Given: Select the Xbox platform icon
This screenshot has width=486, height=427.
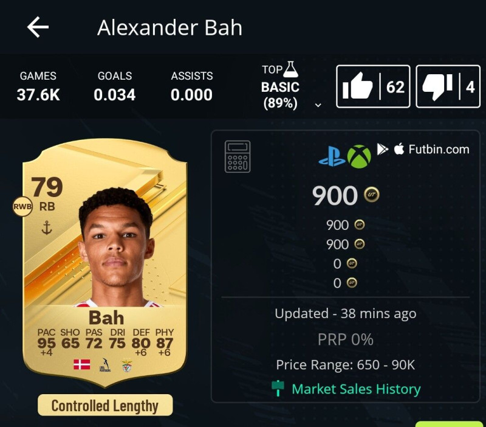Looking at the screenshot, I should click(359, 157).
